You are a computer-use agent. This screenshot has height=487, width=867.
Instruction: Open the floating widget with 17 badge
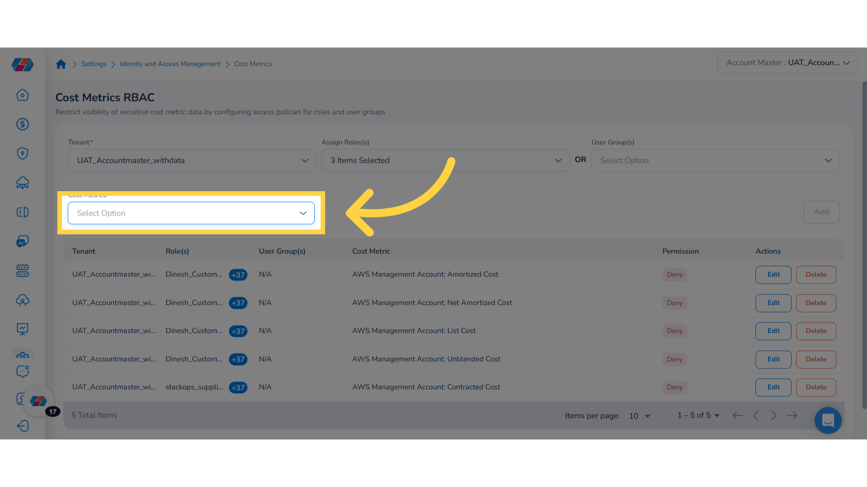point(39,401)
